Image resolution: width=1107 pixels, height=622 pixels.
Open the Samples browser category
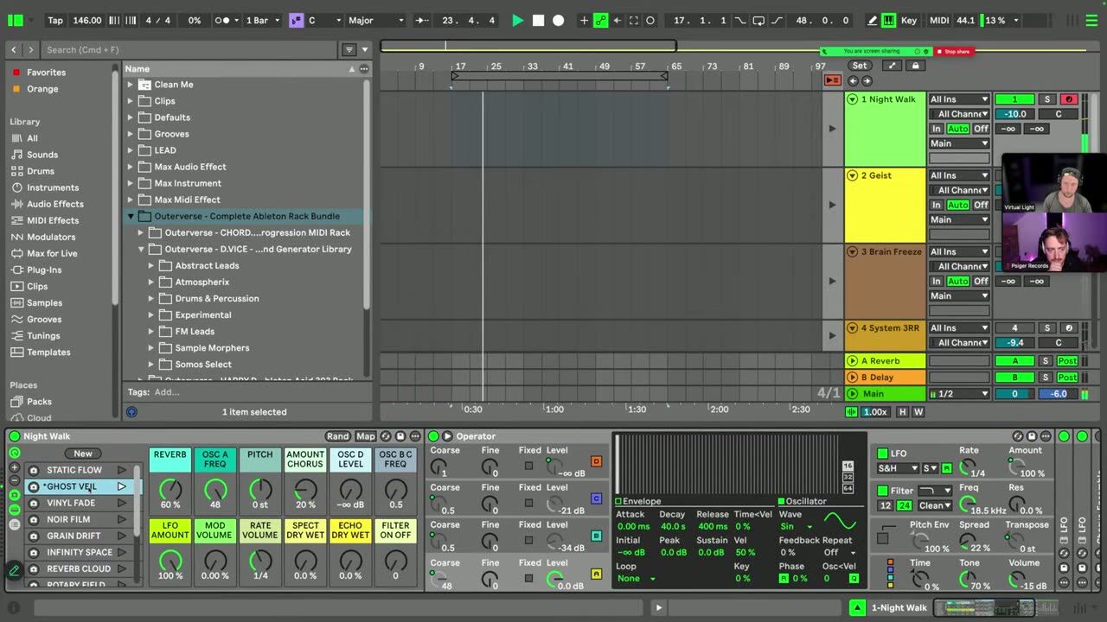(44, 302)
